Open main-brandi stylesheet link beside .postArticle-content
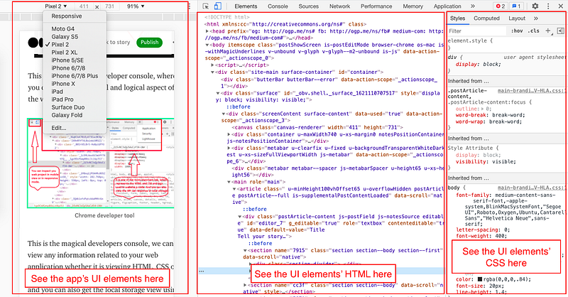This screenshot has height=297, width=568. 531,91
